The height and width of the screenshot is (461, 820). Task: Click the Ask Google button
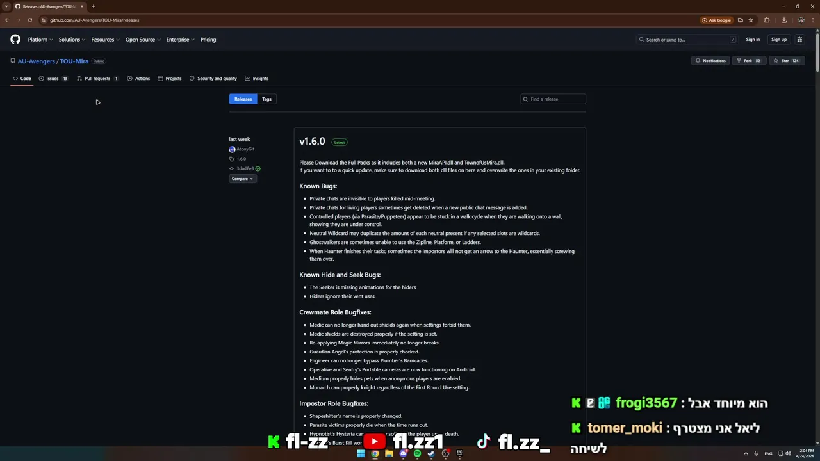tap(716, 20)
